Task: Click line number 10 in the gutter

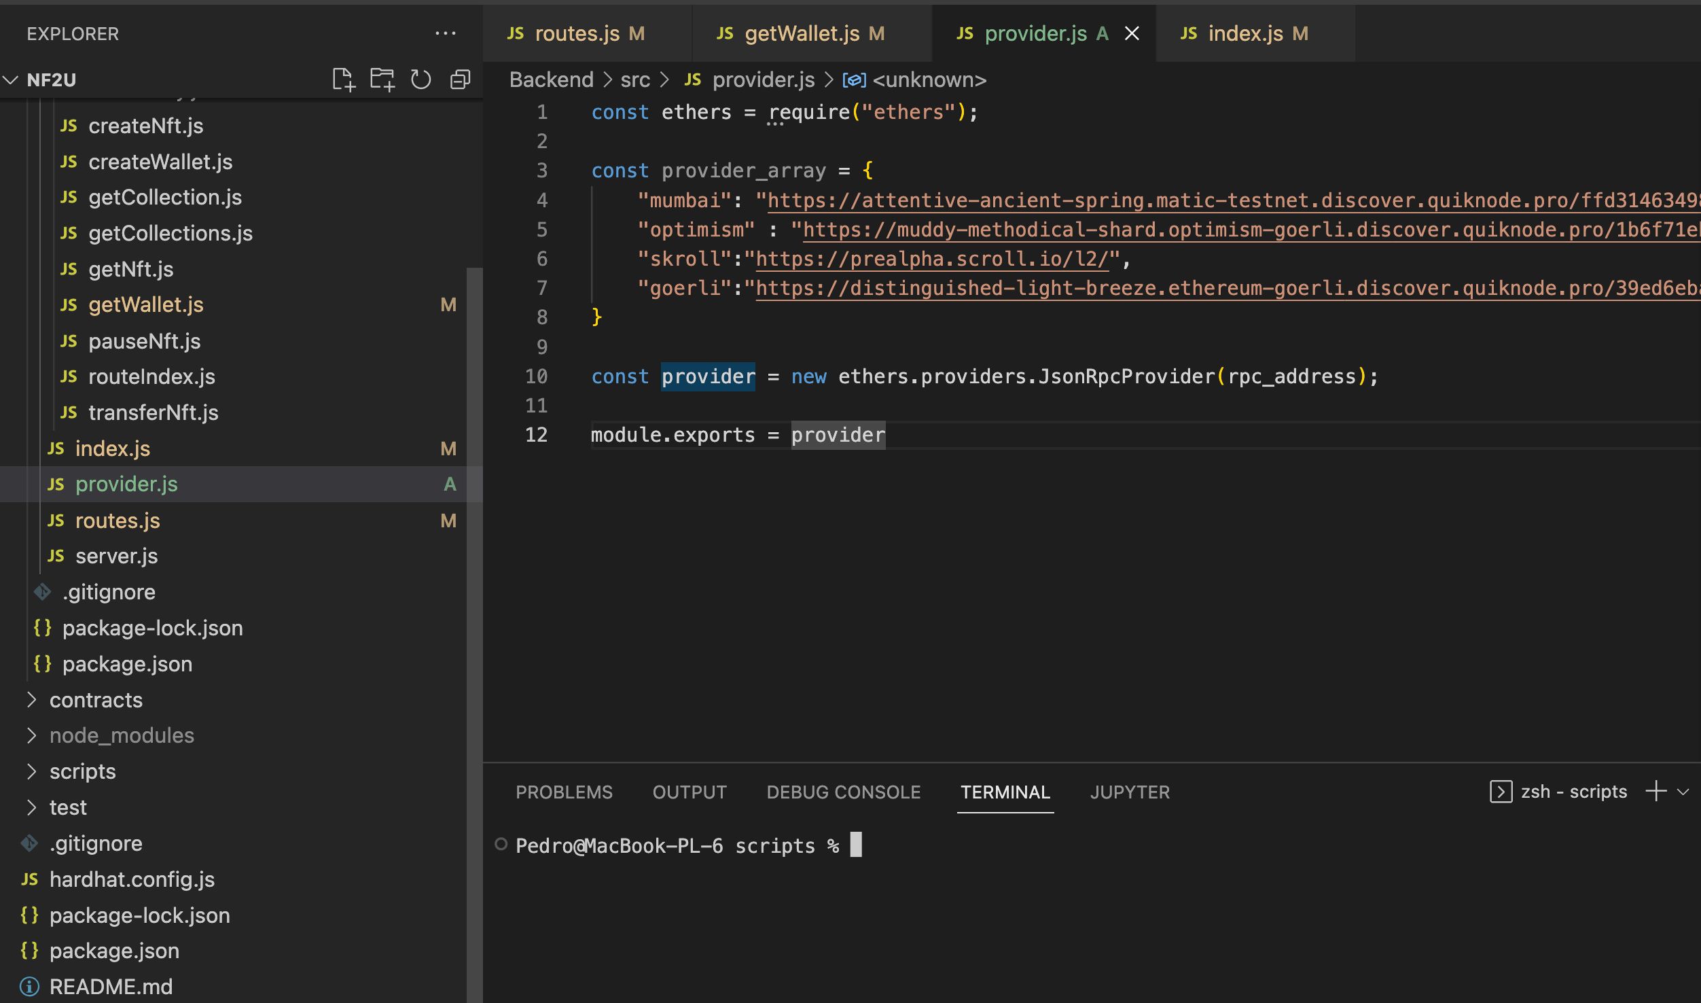Action: [536, 376]
